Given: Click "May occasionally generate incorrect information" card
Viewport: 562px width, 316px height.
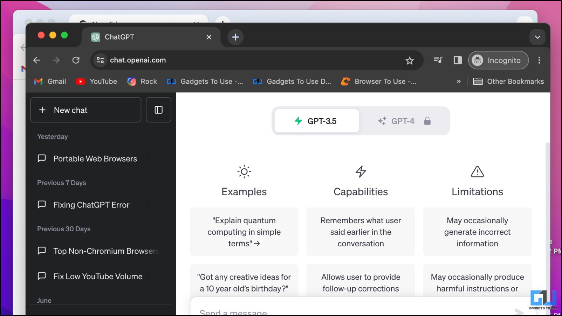Looking at the screenshot, I should coord(477,232).
